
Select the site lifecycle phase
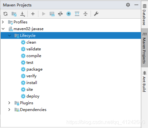click(x=30, y=90)
